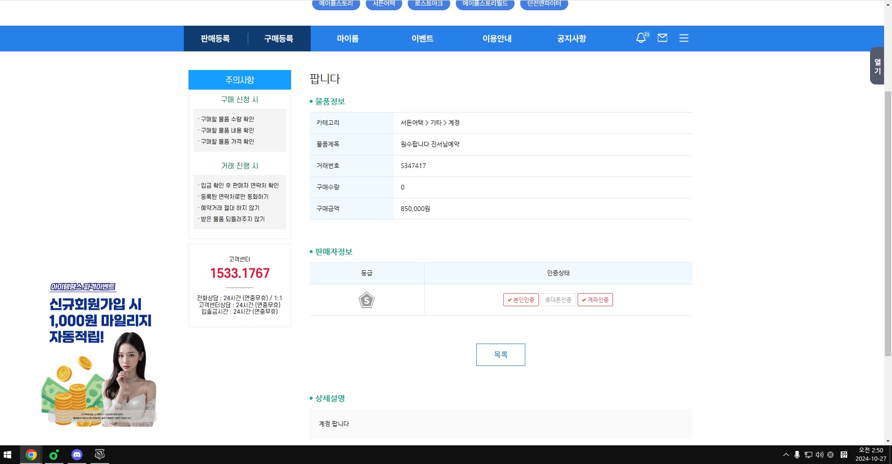Toggle the 본인인증 verification badge

point(521,300)
